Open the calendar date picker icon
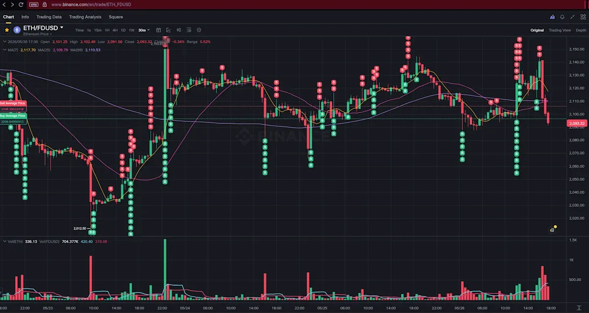The width and height of the screenshot is (589, 313). pos(159,30)
